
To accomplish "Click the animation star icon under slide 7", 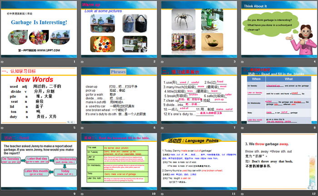I will tap(162, 128).
